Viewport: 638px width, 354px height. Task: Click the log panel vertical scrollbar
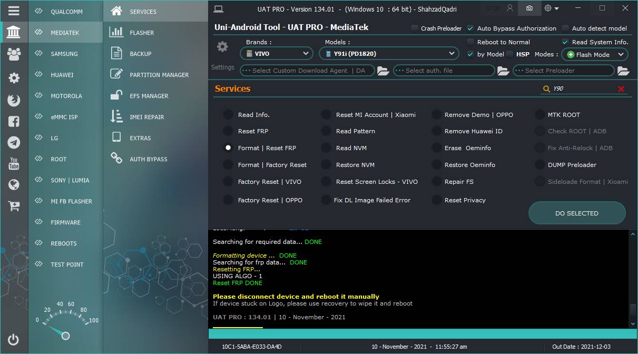(x=633, y=279)
